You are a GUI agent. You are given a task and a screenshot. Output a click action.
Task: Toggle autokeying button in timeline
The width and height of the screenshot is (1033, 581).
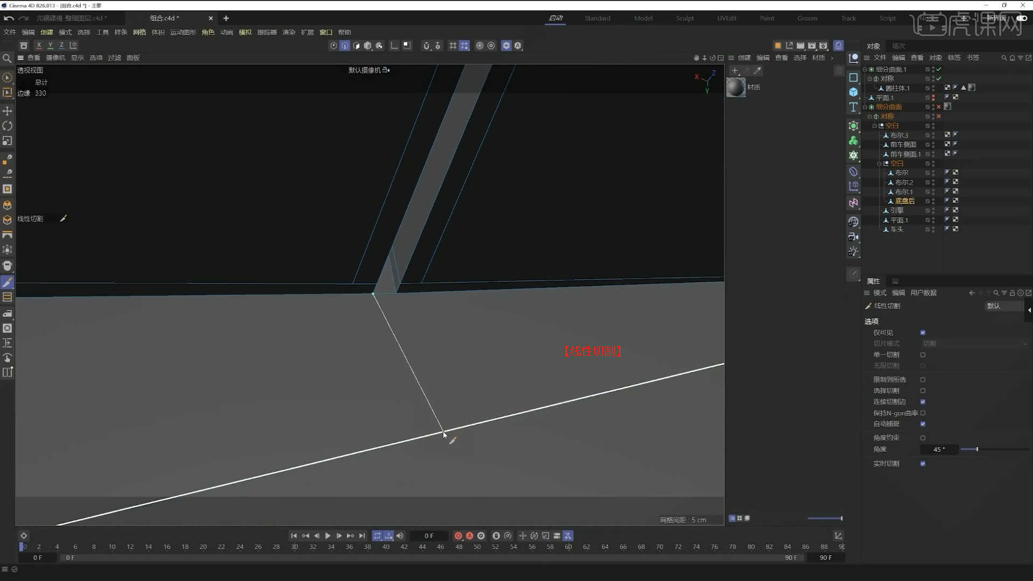tap(469, 536)
